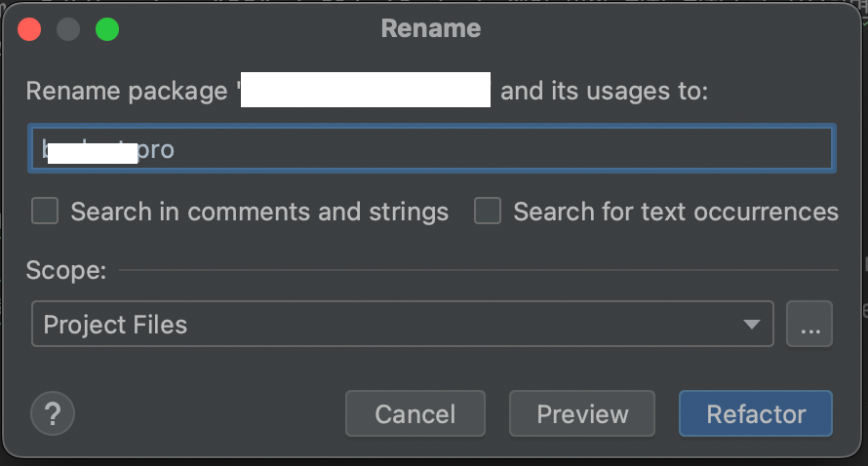Click the Preview button
868x466 pixels.
(x=582, y=414)
